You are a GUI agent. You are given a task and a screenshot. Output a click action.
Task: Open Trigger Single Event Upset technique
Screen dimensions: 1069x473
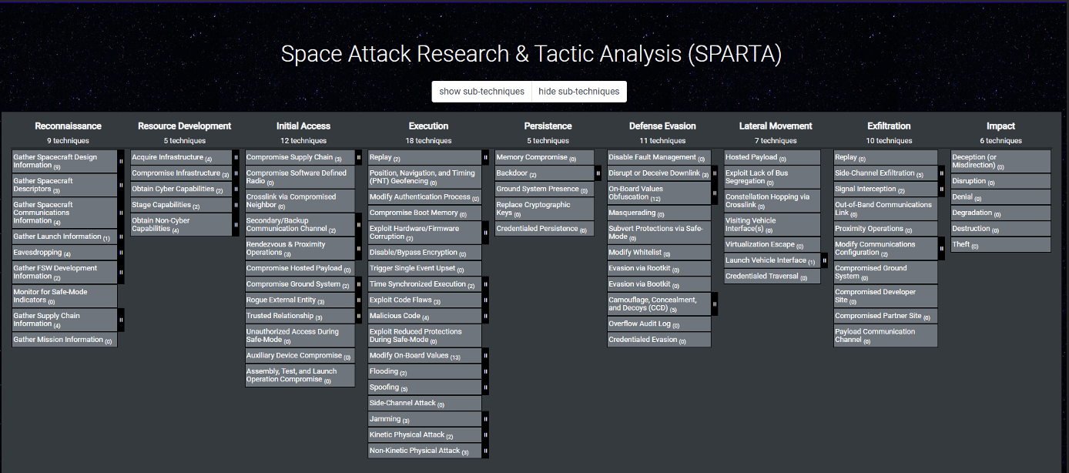[425, 268]
